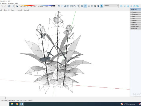
Task: Switch to Scene 3 tab
Action: pyautogui.click(x=6, y=10)
